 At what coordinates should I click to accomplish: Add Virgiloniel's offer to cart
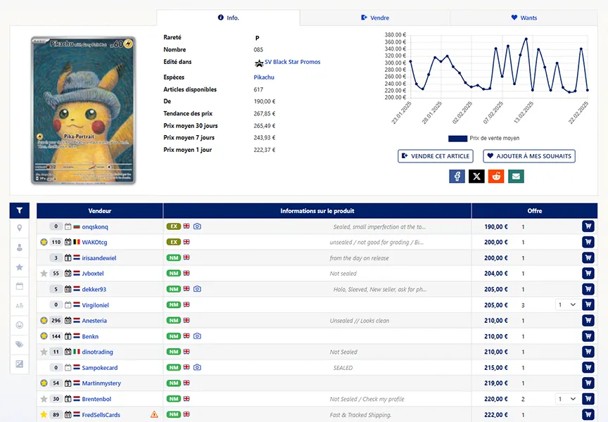[588, 305]
